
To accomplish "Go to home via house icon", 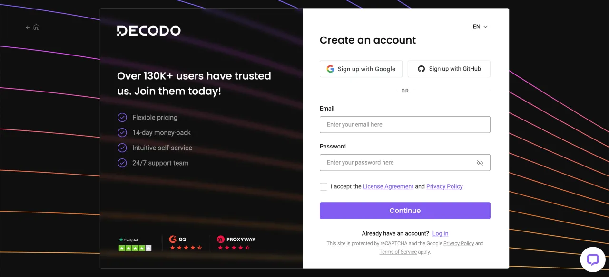I will (x=36, y=27).
